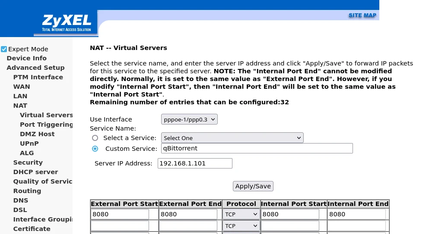Click the first External Port Start field
The height and width of the screenshot is (234, 429).
120,214
